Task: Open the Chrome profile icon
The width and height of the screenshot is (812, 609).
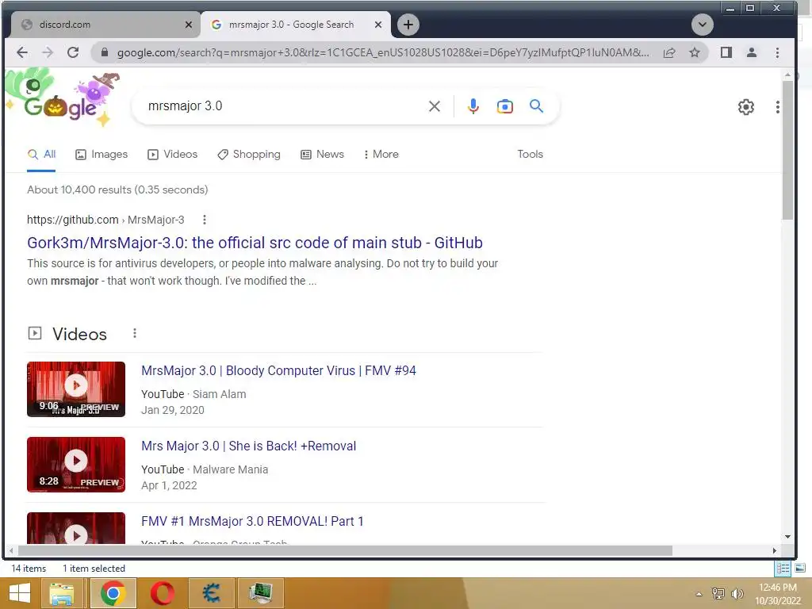Action: point(752,52)
